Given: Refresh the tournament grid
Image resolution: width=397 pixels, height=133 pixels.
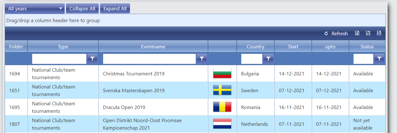Looking at the screenshot, I should [x=336, y=33].
